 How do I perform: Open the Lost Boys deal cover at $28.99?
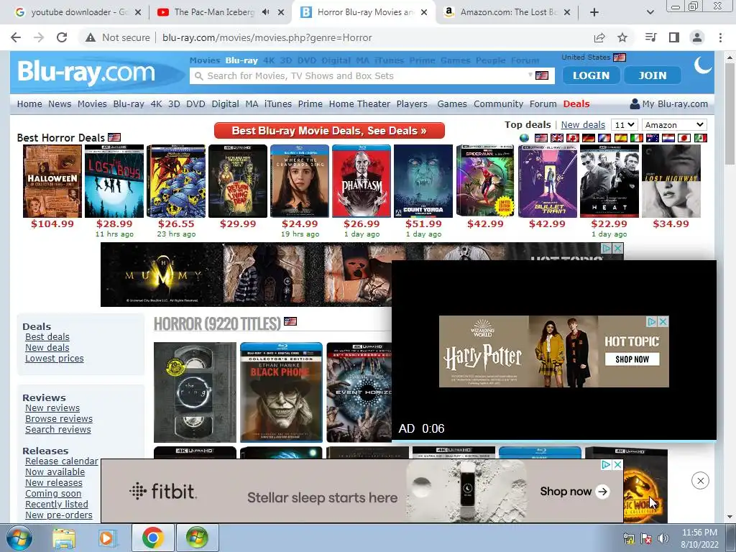[x=114, y=181]
